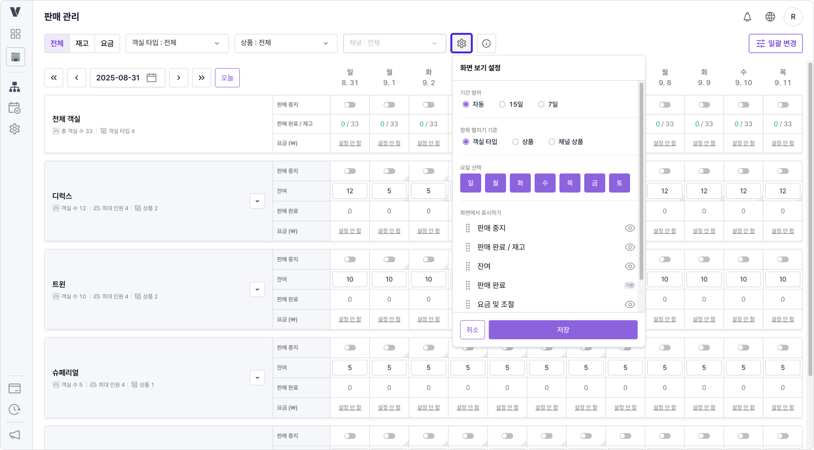Switch to the 재고 tab
The width and height of the screenshot is (814, 450).
pyautogui.click(x=82, y=43)
